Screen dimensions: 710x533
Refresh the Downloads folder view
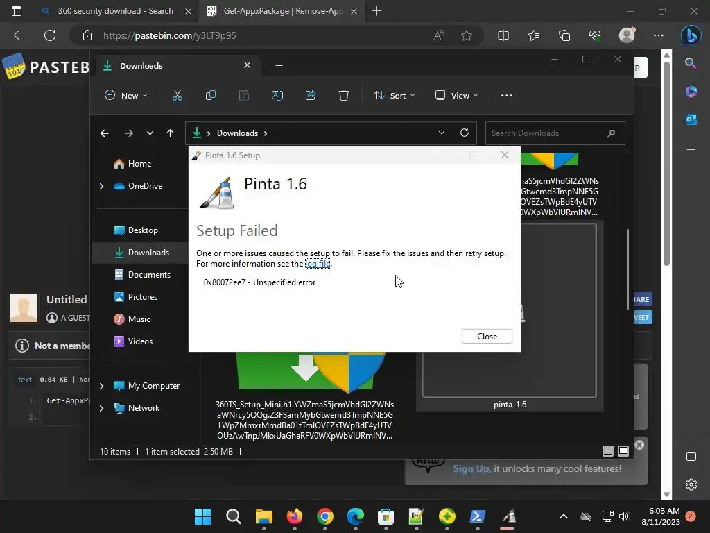click(464, 133)
